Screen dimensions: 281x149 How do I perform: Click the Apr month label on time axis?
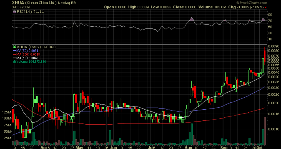(43, 148)
